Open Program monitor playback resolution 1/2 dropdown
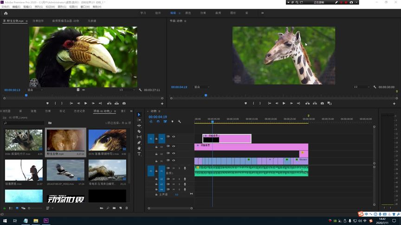The width and height of the screenshot is (401, 225). tap(362, 87)
